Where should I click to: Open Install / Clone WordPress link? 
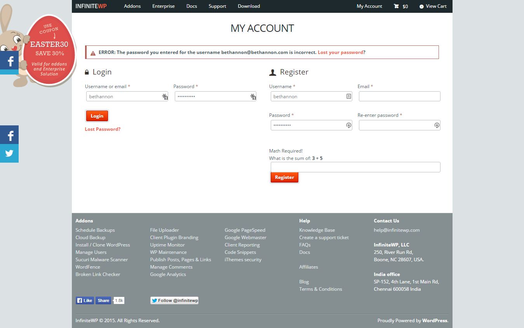[103, 245]
